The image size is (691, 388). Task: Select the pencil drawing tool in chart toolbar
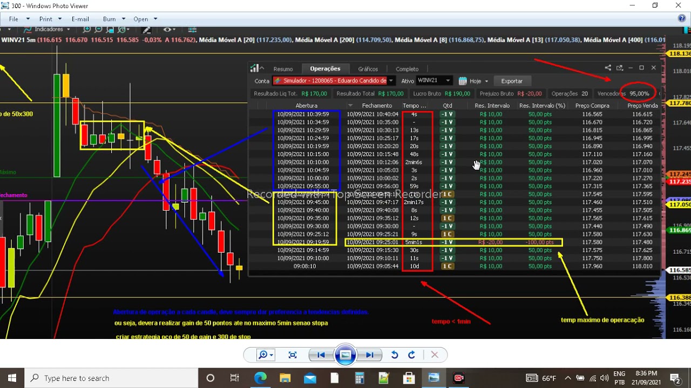146,29
